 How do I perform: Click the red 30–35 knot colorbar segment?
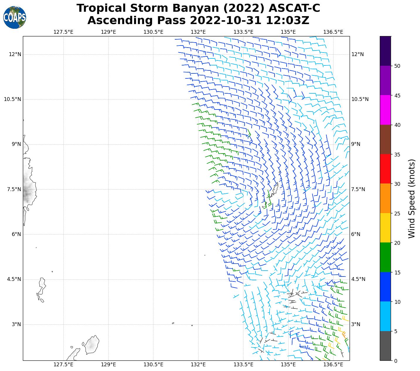click(385, 169)
